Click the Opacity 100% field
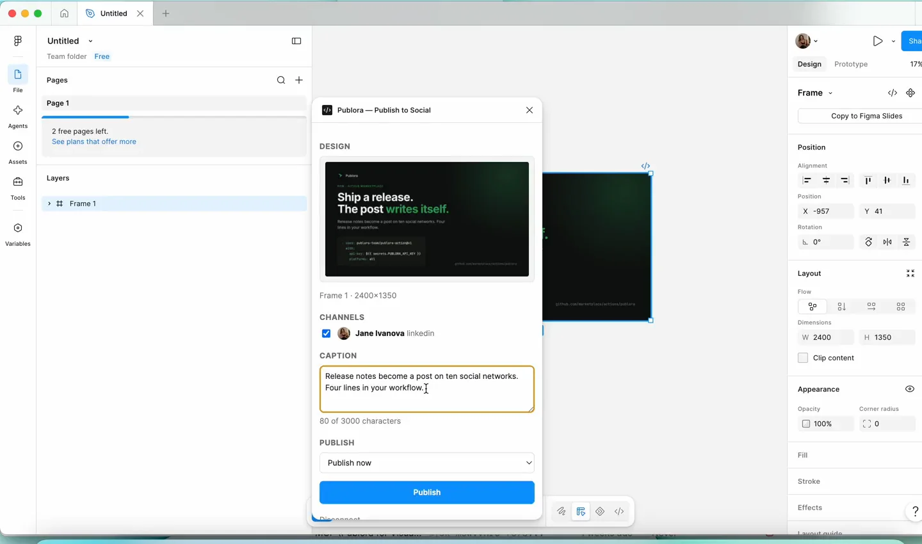922x544 pixels. click(827, 424)
